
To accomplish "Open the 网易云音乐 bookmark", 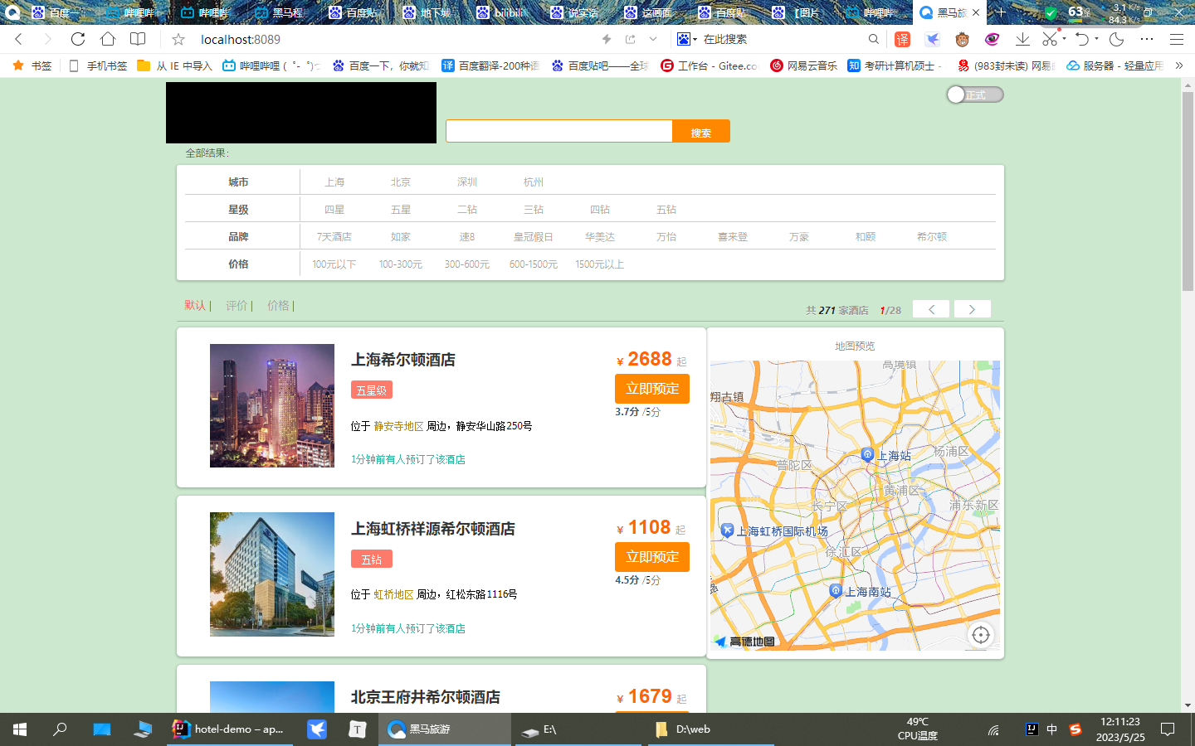I will point(803,65).
